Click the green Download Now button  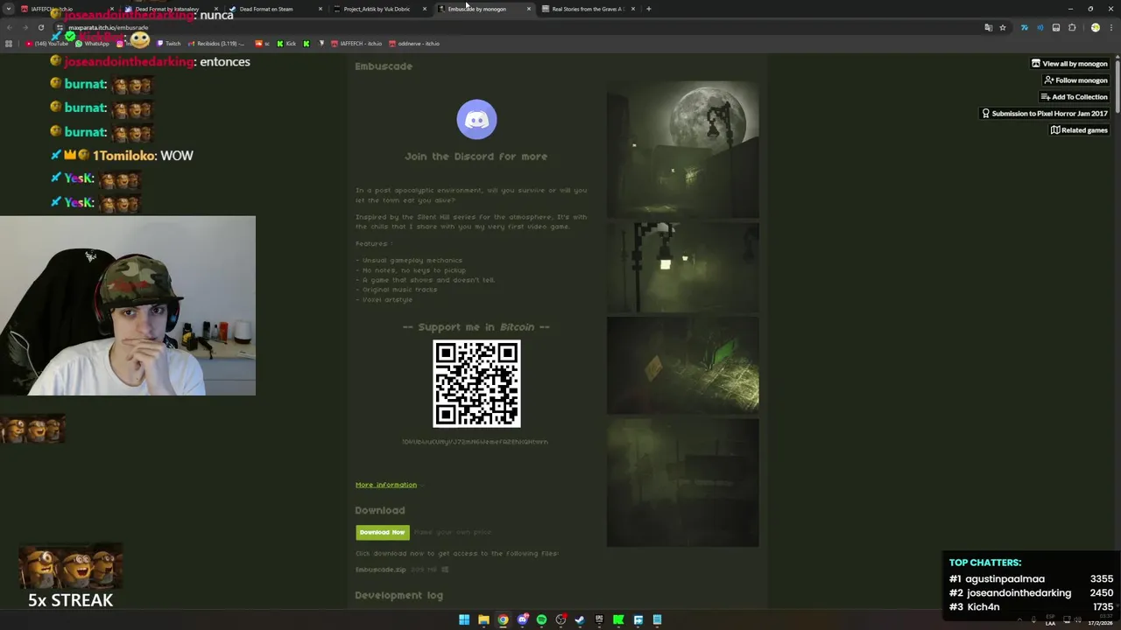coord(382,532)
